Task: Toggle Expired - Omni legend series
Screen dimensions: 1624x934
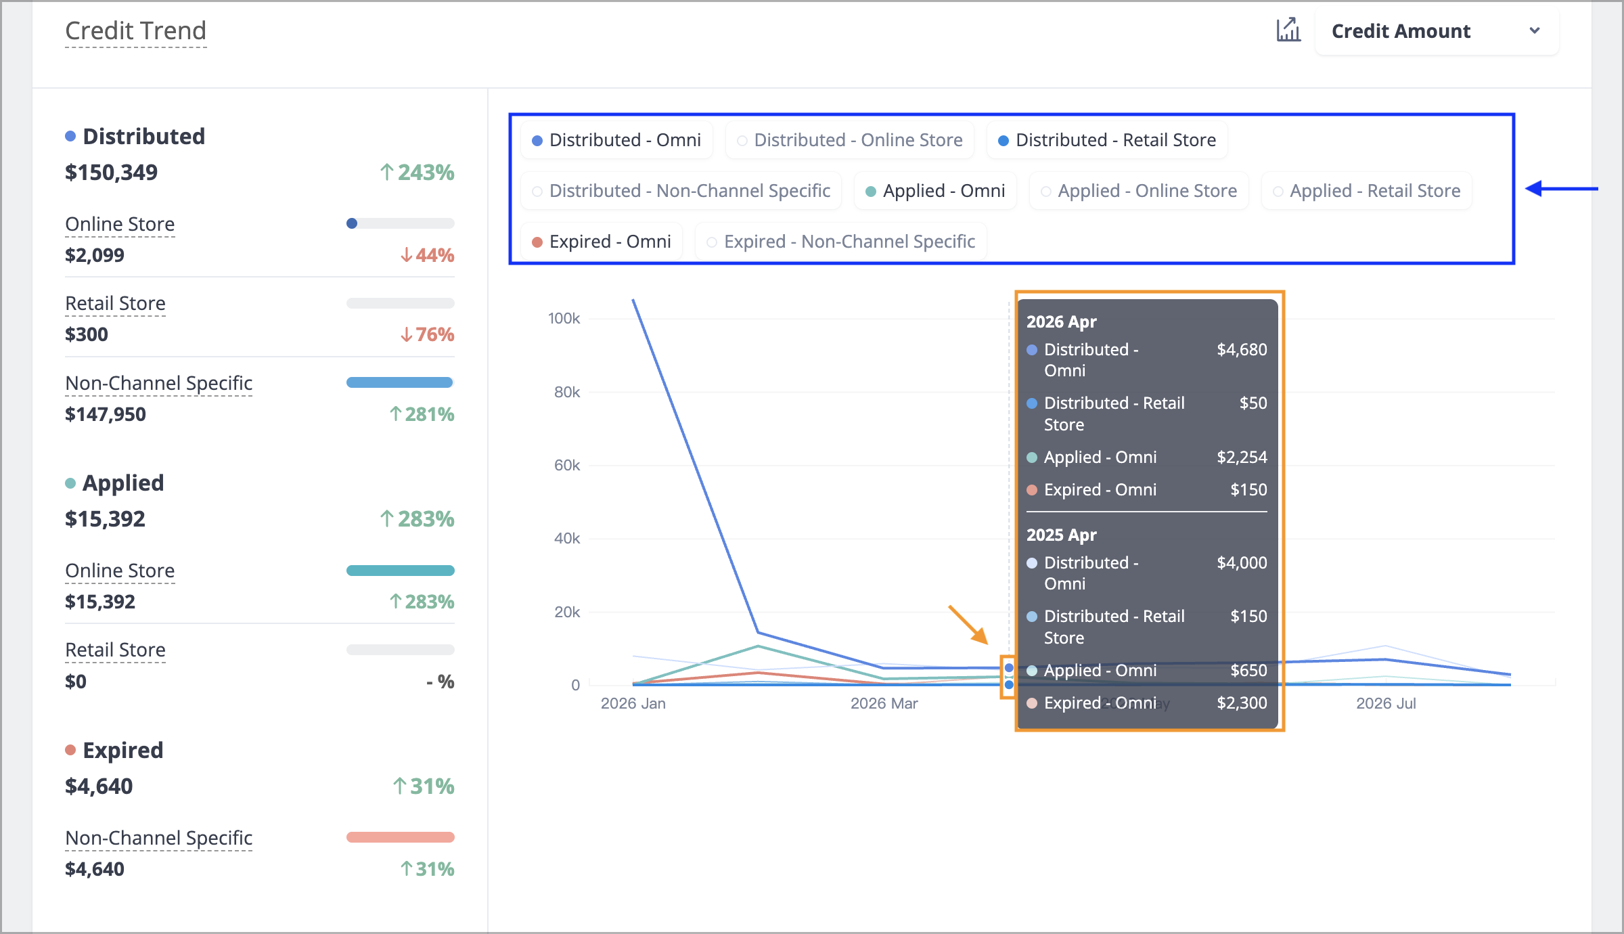Action: (602, 242)
